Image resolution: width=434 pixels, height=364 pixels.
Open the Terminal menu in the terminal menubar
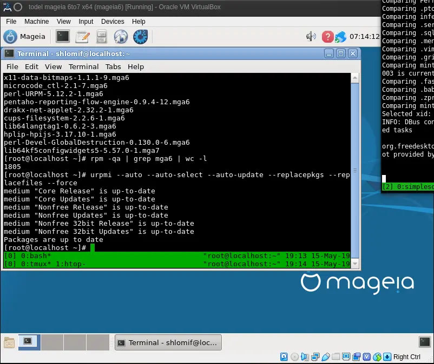pos(83,66)
